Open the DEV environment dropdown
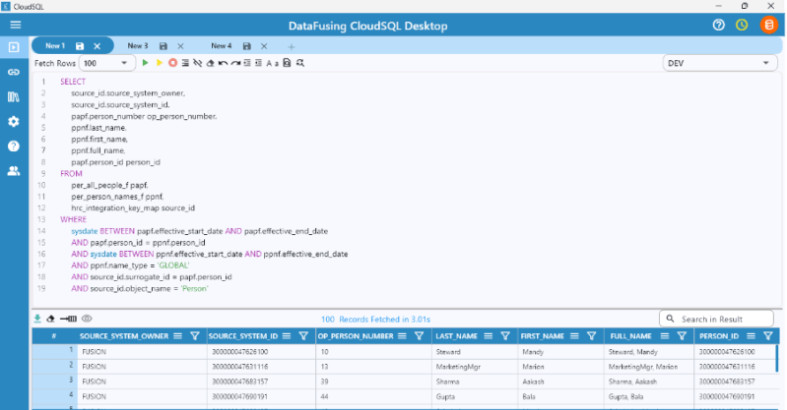This screenshot has width=787, height=410. coord(720,63)
